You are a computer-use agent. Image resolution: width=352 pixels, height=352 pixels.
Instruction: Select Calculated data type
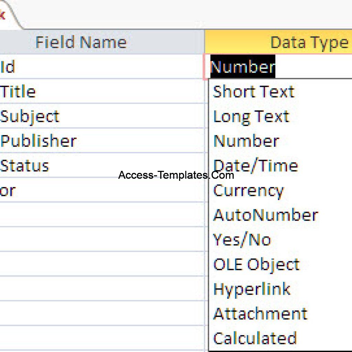255,337
